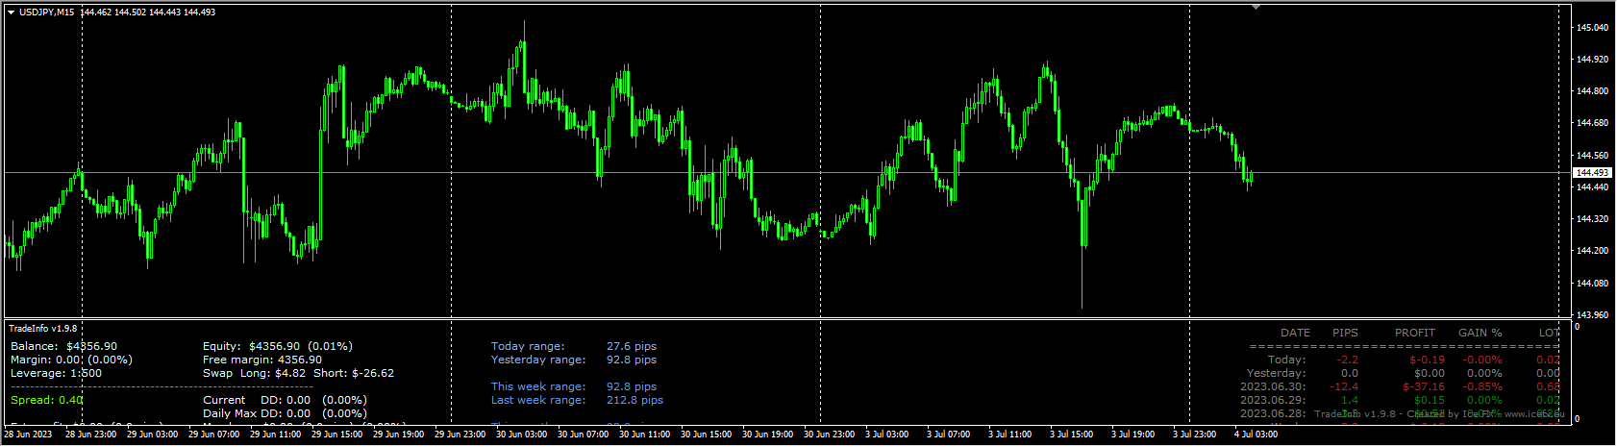
Task: Click the -12.4 pips value for 2023.06.30
Action: tap(1344, 386)
